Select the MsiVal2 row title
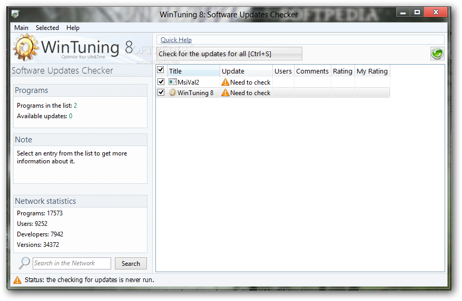462x301 pixels. coord(188,82)
